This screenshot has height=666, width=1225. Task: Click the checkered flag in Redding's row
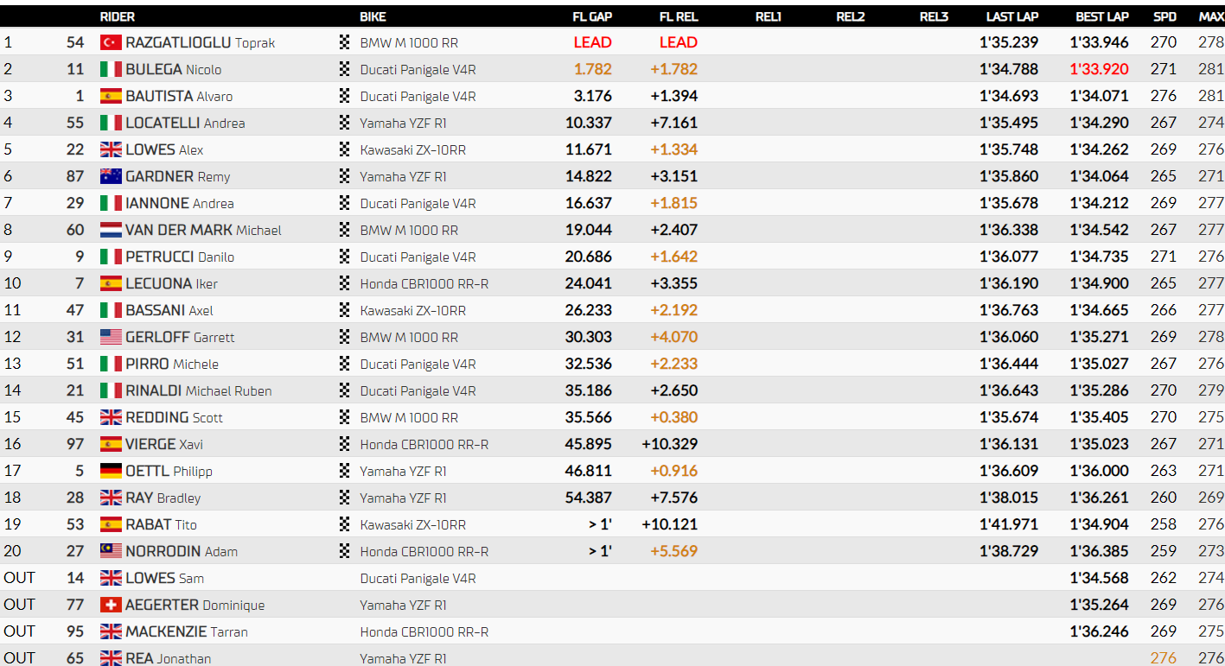(x=345, y=417)
